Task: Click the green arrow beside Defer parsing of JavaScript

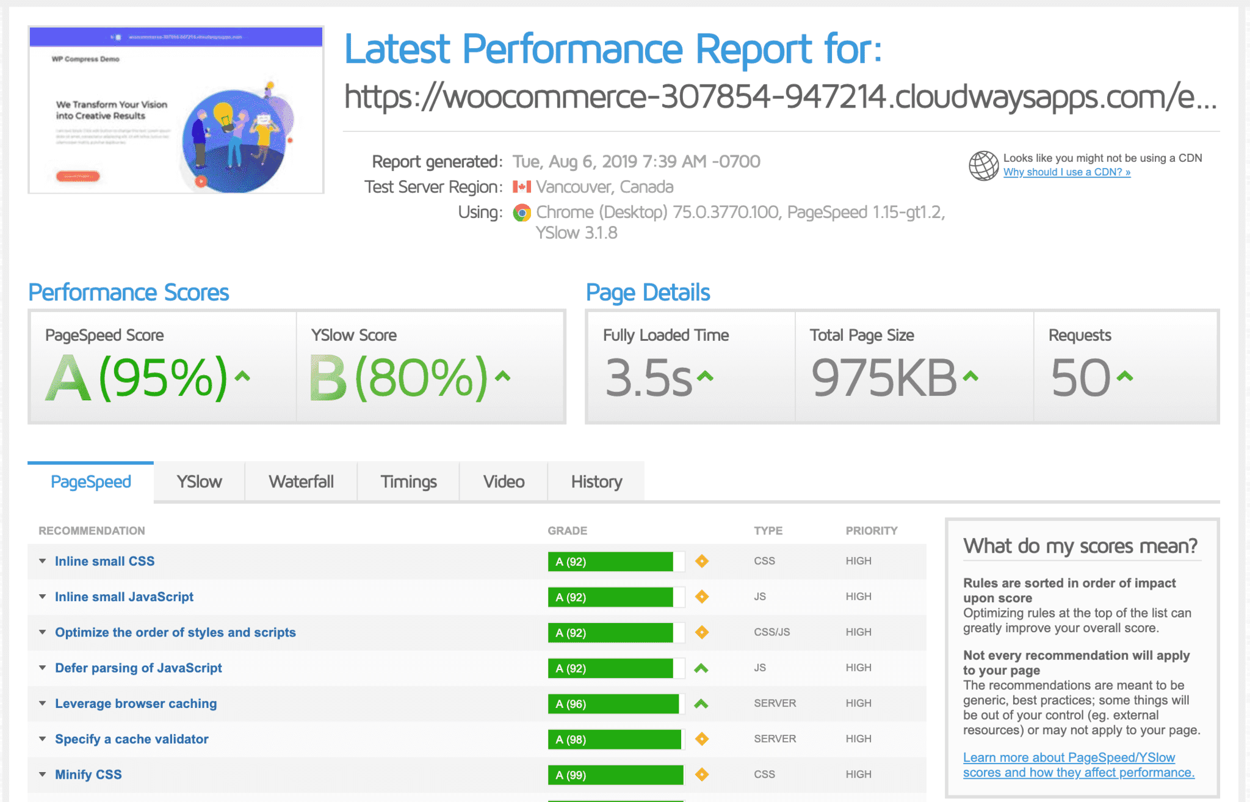Action: 701,668
